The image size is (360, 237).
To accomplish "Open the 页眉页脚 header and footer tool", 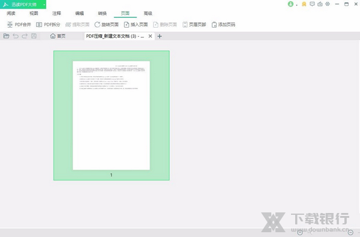I will point(194,25).
